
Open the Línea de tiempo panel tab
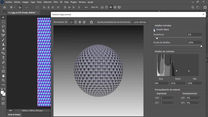coord(14,115)
